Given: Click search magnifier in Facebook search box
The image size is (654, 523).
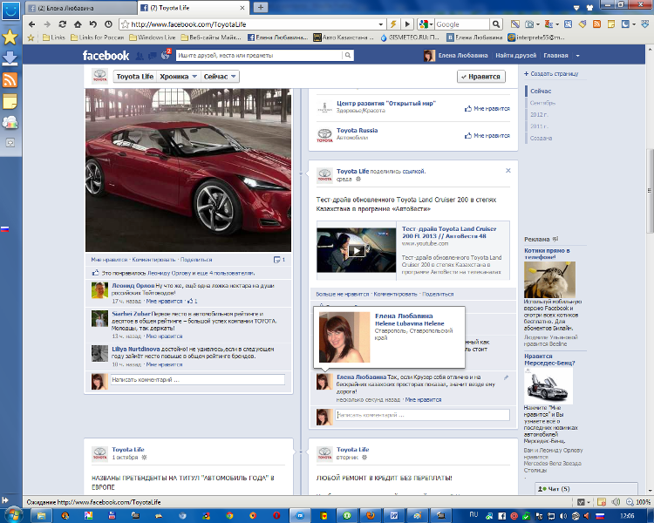Looking at the screenshot, I should pyautogui.click(x=348, y=55).
